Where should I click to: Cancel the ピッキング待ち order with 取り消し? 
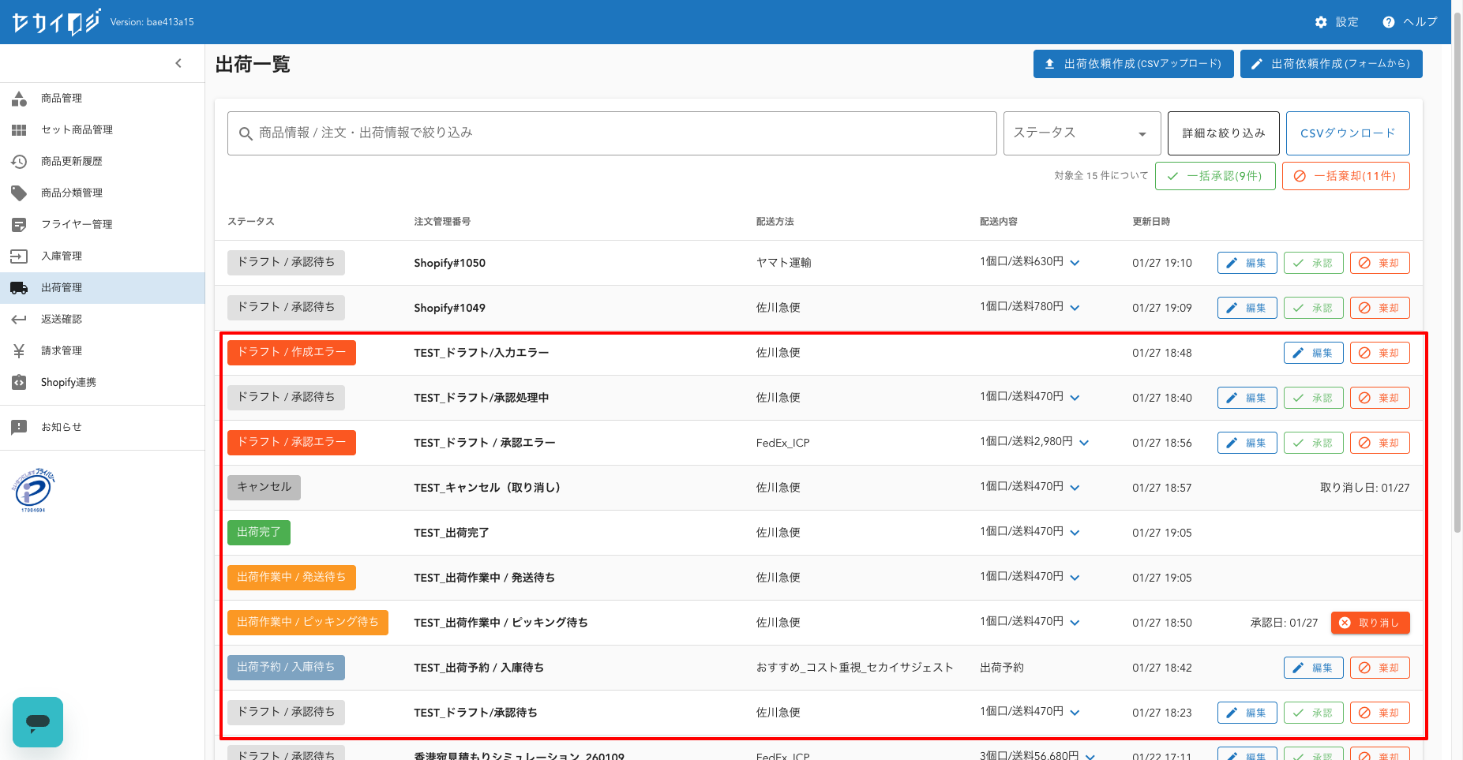pos(1370,623)
